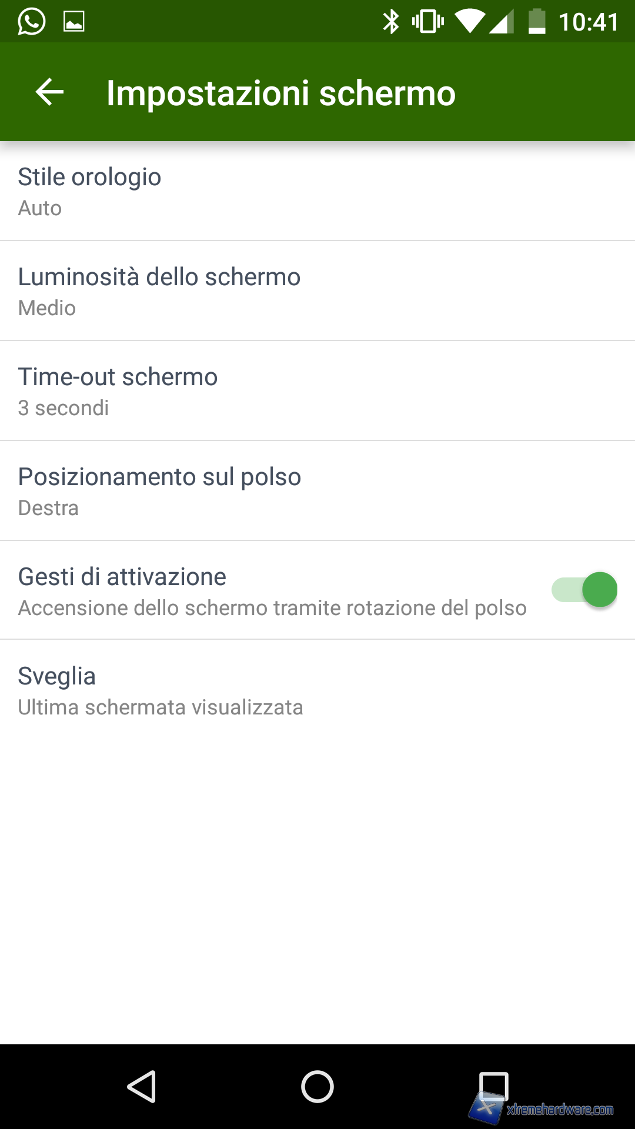The width and height of the screenshot is (635, 1129).
Task: Change Time-out schermo duration
Action: point(317,391)
